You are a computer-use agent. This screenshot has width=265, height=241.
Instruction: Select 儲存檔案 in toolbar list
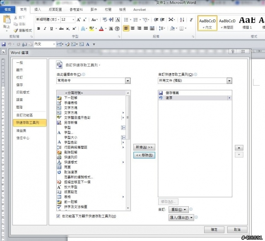pos(195,93)
